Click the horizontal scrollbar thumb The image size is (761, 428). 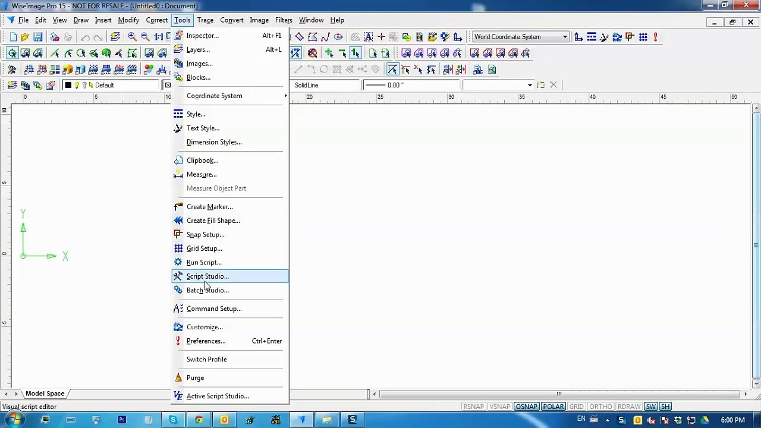(x=559, y=394)
